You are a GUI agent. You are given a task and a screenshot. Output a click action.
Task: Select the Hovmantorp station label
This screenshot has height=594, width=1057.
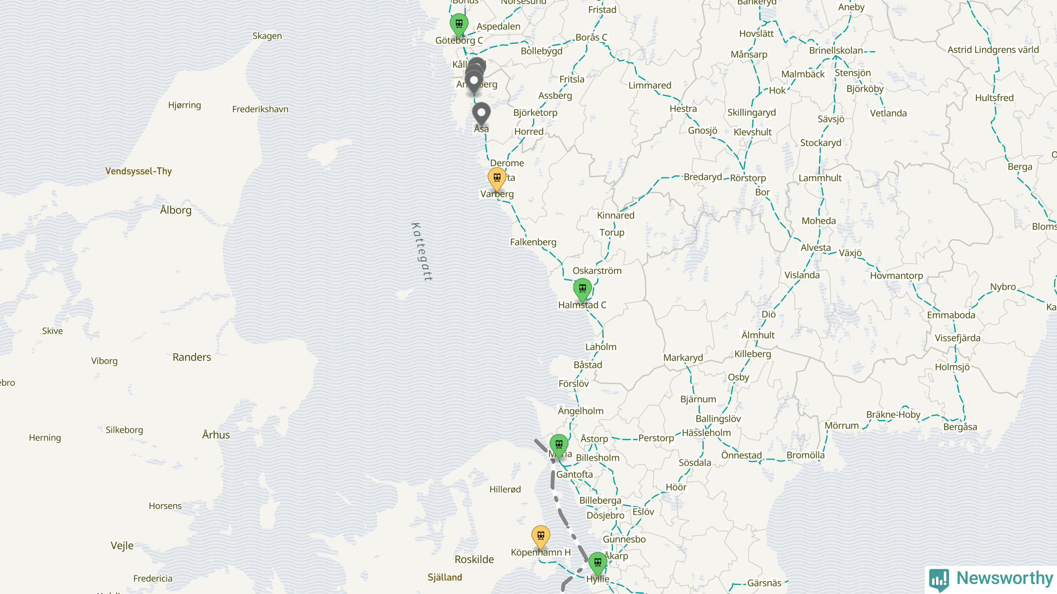[896, 276]
